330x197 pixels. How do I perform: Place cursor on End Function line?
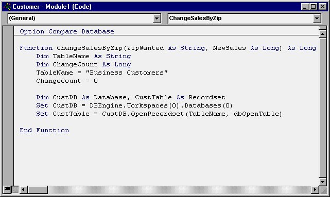[44, 130]
